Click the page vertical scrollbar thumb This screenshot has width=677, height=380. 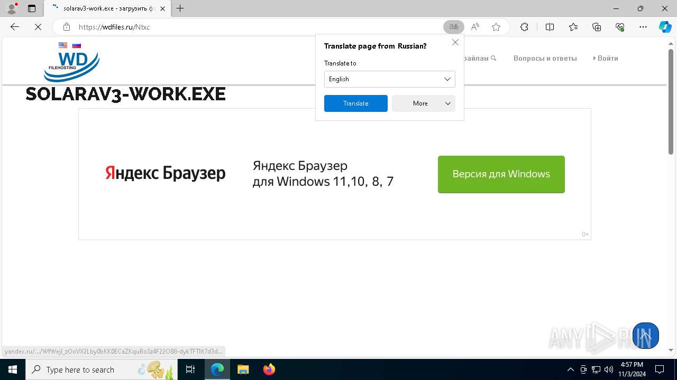(x=671, y=102)
